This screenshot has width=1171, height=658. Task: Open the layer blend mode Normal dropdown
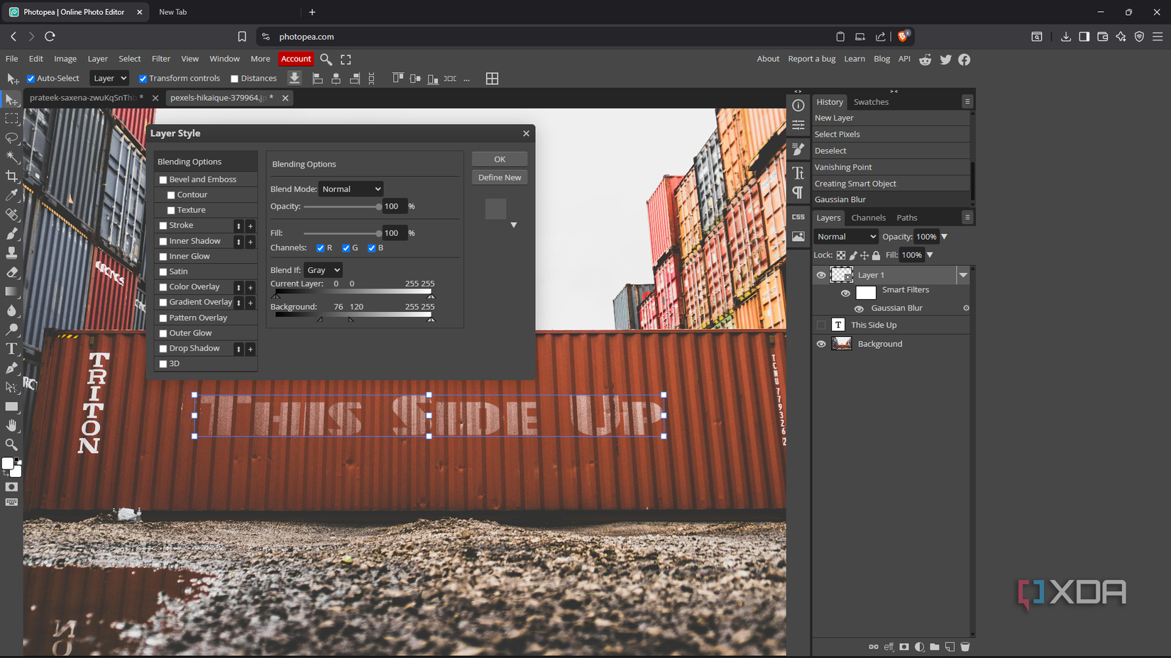pyautogui.click(x=846, y=237)
